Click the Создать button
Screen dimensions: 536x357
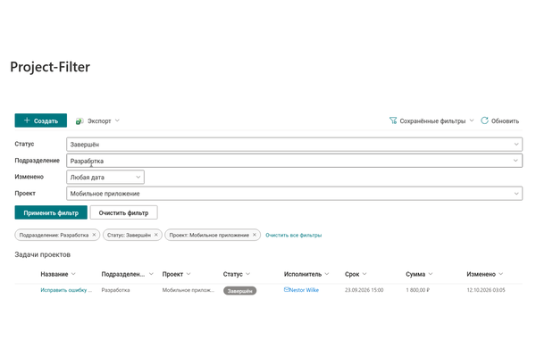pyautogui.click(x=41, y=120)
